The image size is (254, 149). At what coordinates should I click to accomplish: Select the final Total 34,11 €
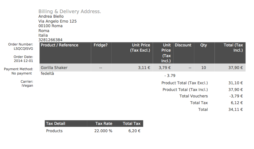pyautogui.click(x=236, y=110)
